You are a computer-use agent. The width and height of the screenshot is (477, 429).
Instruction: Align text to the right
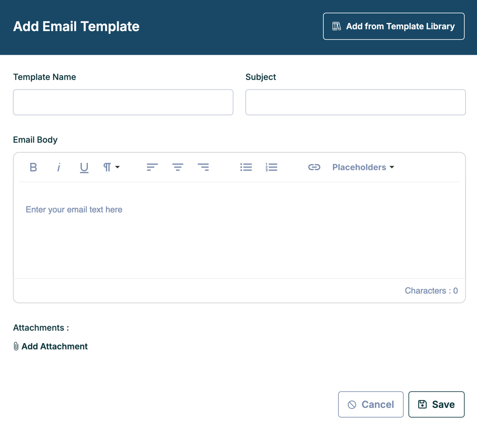(x=203, y=167)
